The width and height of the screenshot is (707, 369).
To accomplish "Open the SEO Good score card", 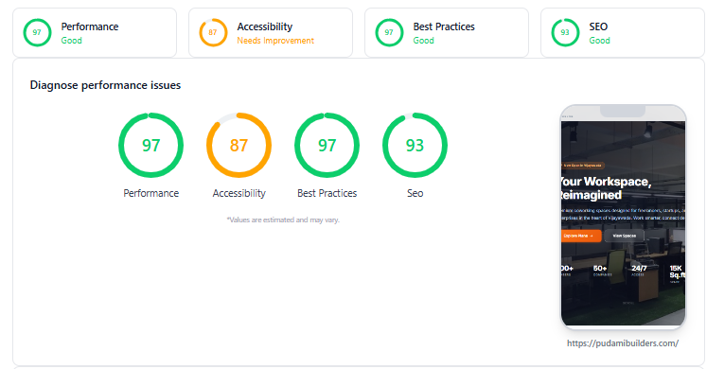I will (x=623, y=32).
